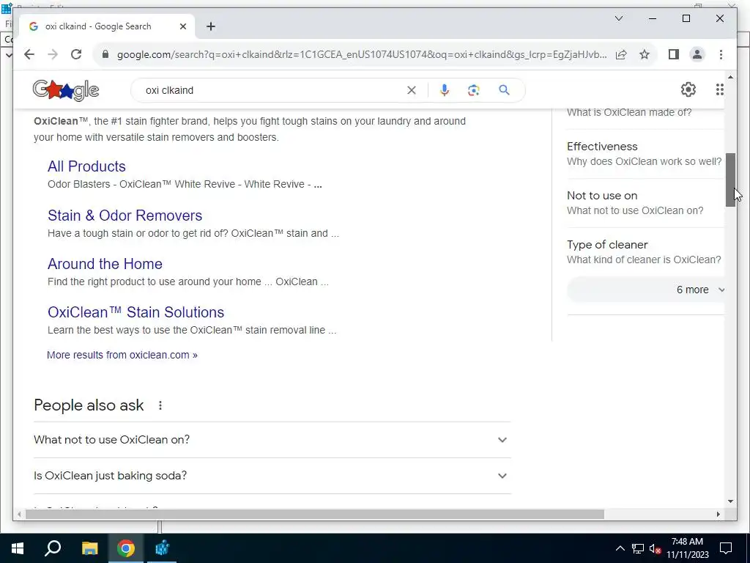Click the horizontal scrollbar right arrow
Viewport: 750px width, 563px height.
[x=718, y=515]
